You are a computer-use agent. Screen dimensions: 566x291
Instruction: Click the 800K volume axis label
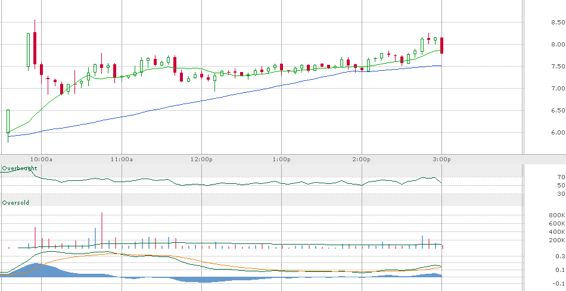[556, 215]
